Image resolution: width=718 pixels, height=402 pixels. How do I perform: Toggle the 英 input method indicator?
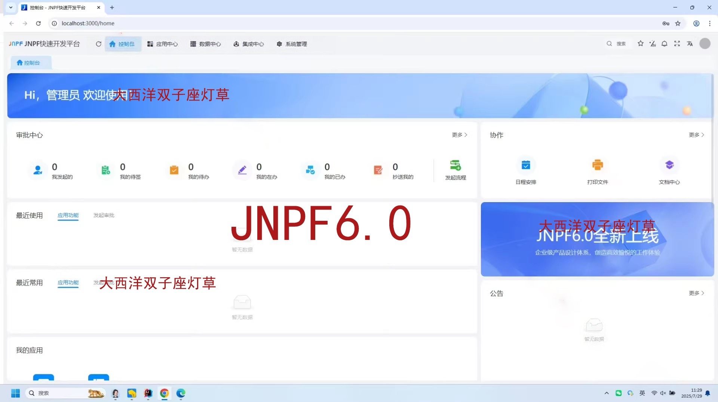click(x=642, y=393)
